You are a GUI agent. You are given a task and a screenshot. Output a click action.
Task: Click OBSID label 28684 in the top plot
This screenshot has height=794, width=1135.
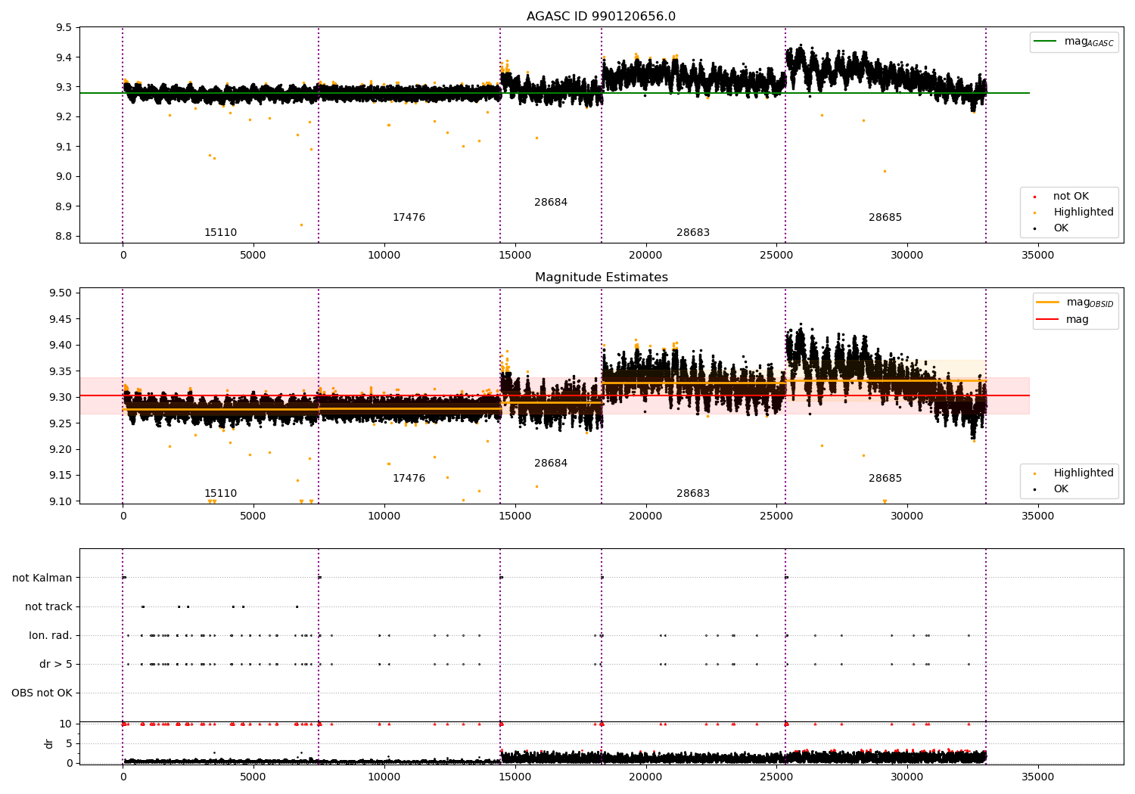551,203
